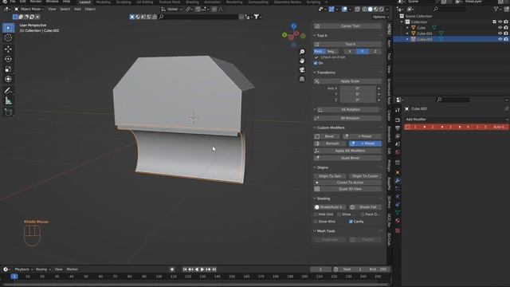510x287 pixels.
Task: Disable the Cavity checkbox
Action: click(351, 222)
